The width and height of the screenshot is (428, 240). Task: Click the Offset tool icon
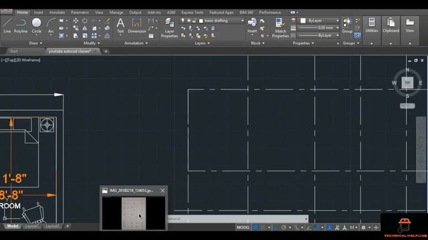click(107, 35)
